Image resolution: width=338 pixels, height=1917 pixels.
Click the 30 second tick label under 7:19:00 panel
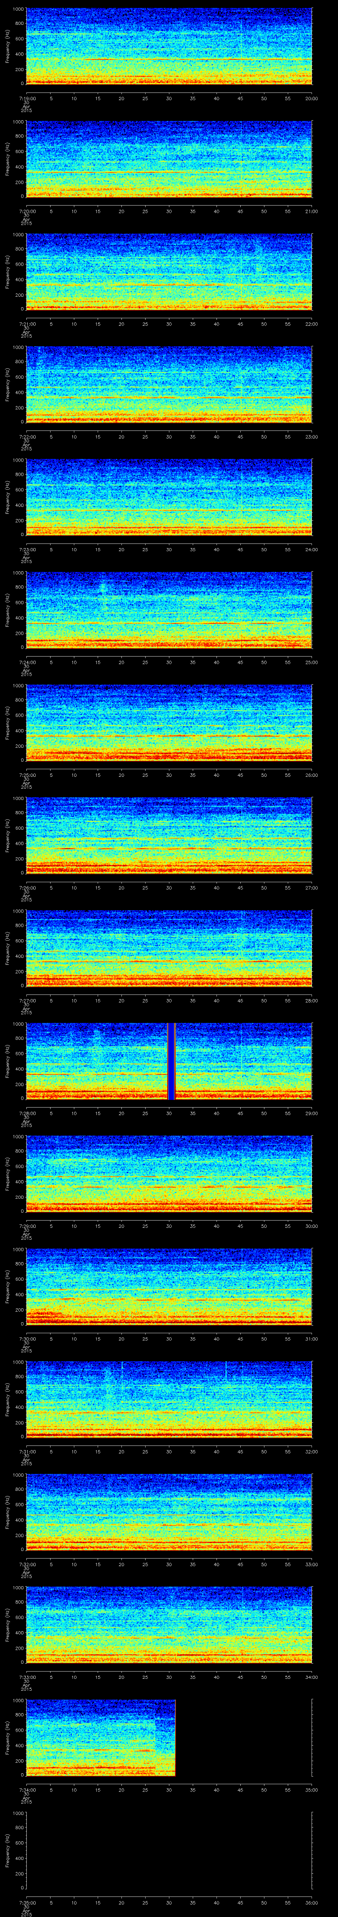click(x=169, y=98)
